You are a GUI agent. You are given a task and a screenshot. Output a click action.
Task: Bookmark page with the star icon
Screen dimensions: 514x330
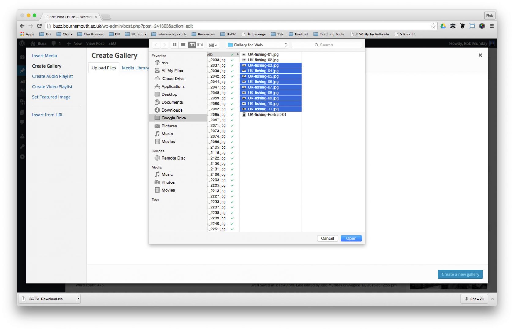tap(433, 26)
